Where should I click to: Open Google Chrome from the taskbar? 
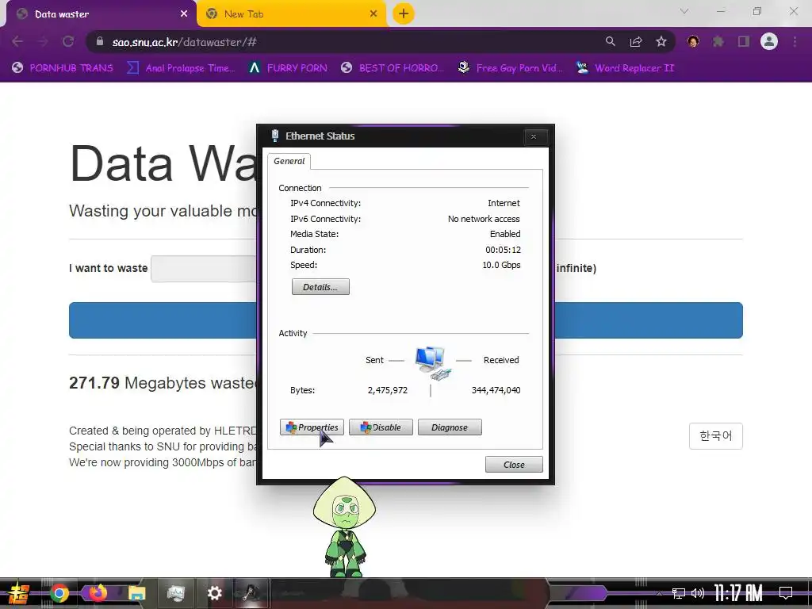pyautogui.click(x=59, y=593)
